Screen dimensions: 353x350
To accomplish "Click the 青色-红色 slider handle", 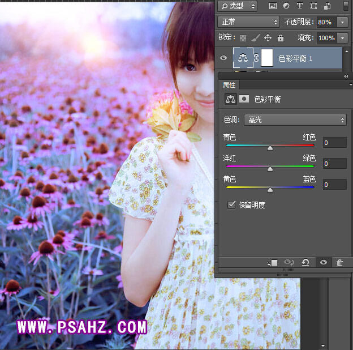I will 270,147.
